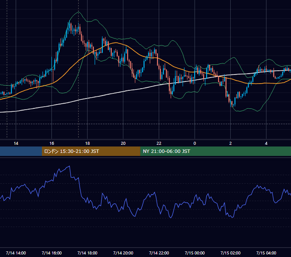Click the oscillator peak near 7/14 17:00

69,166
